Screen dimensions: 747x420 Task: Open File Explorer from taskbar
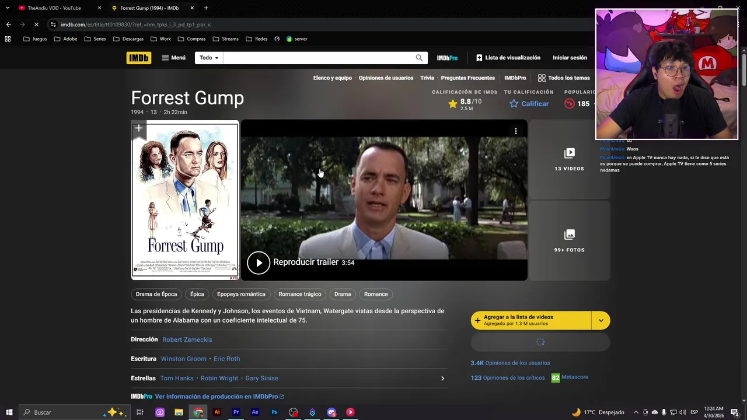(179, 412)
